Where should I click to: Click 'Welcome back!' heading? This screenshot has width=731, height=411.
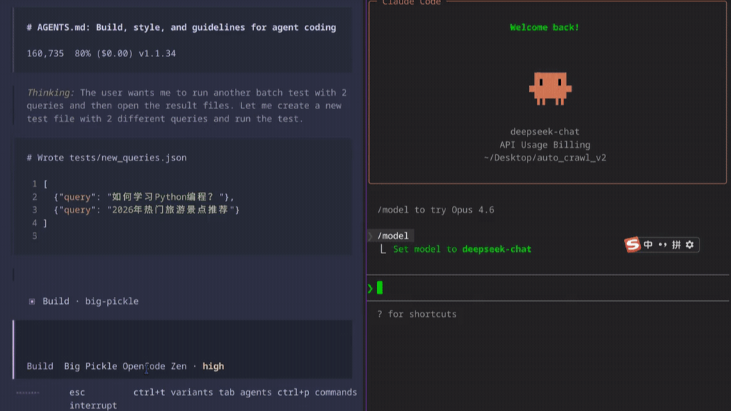(545, 27)
